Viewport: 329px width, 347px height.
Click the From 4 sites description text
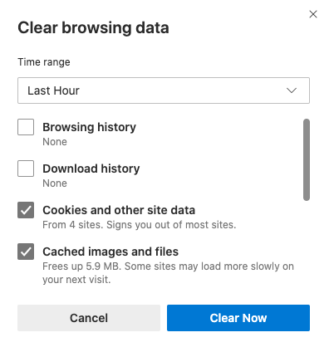pos(140,225)
